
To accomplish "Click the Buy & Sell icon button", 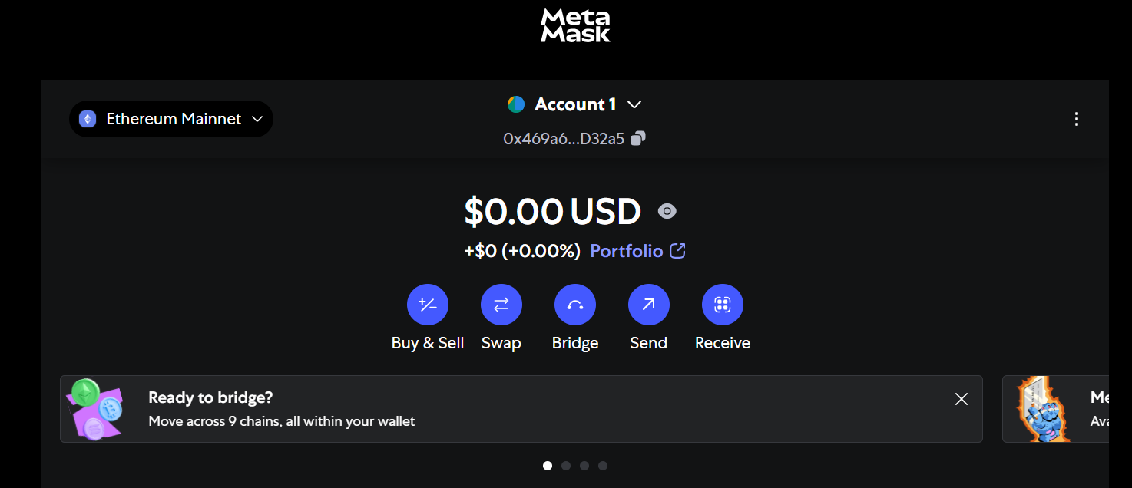I will 428,305.
